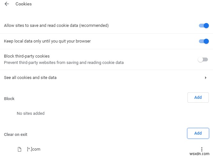
Task: Click Add in the Clear on exit section
Action: (198, 133)
